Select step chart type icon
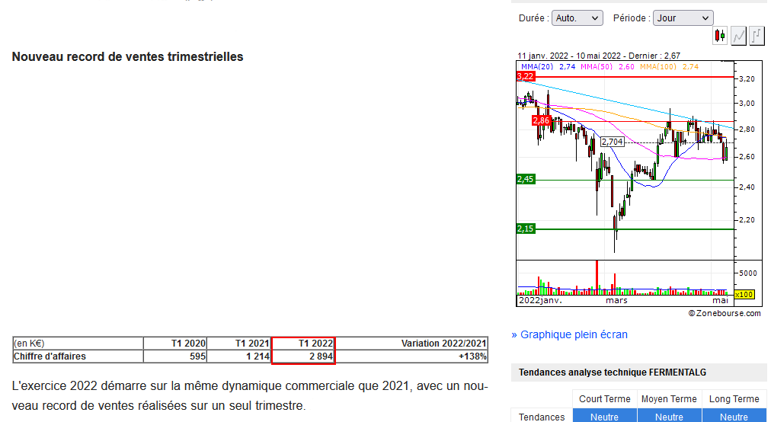The image size is (771, 422). tap(757, 36)
